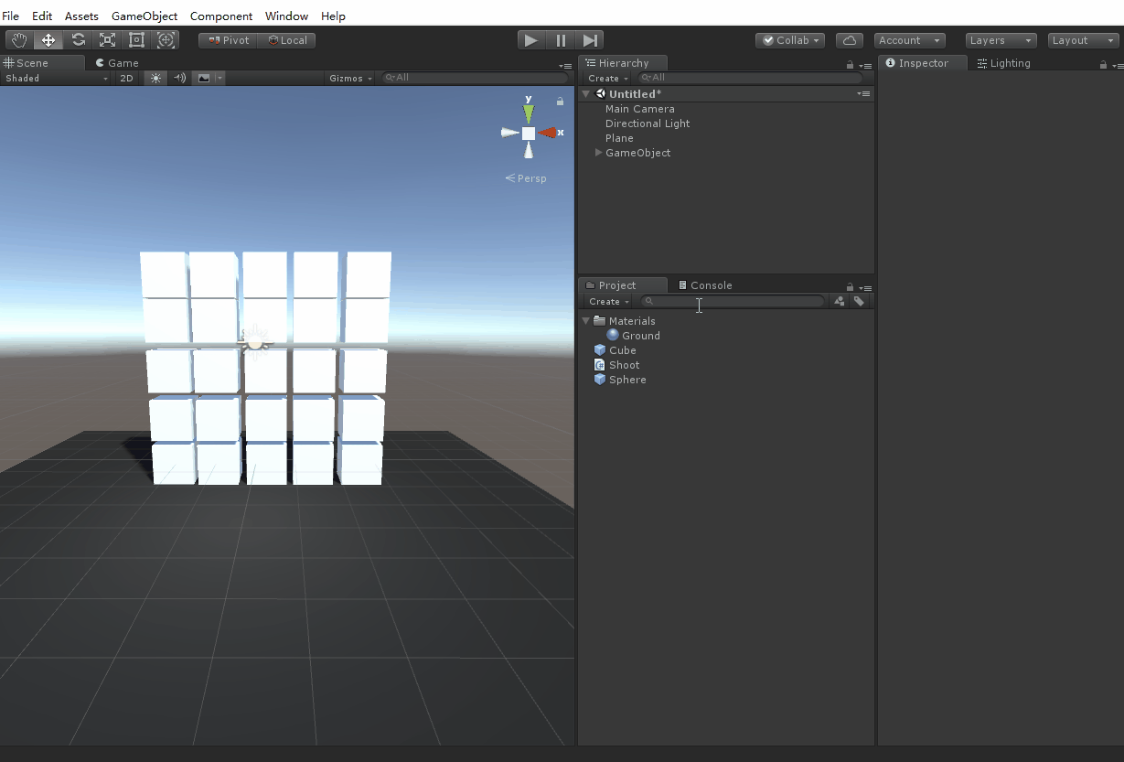Select the Hand tool

pos(19,40)
